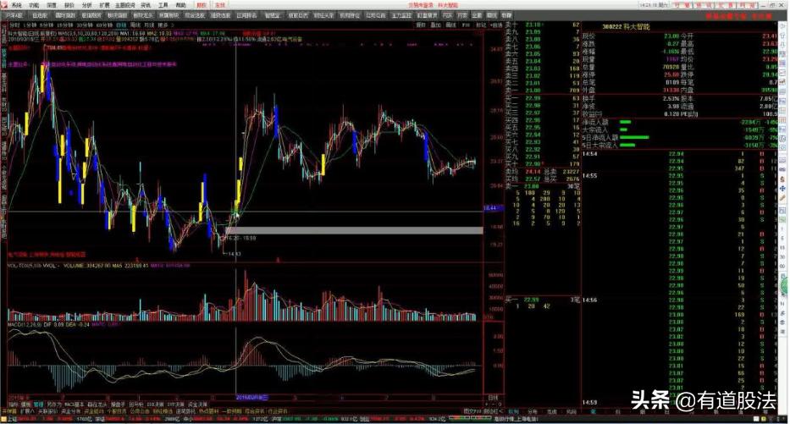
Task: Click the 卖十 23.10 order row
Action: tap(543, 25)
